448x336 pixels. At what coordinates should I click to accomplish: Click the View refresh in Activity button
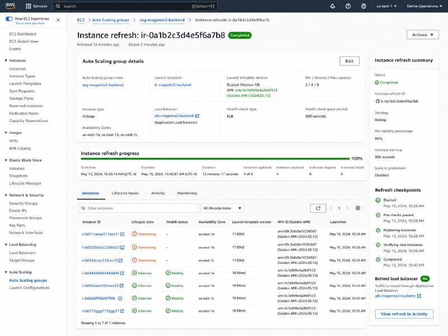click(x=404, y=314)
